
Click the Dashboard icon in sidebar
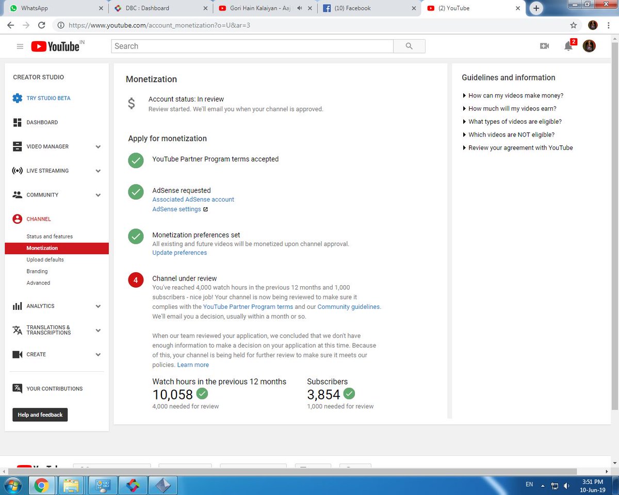click(18, 122)
